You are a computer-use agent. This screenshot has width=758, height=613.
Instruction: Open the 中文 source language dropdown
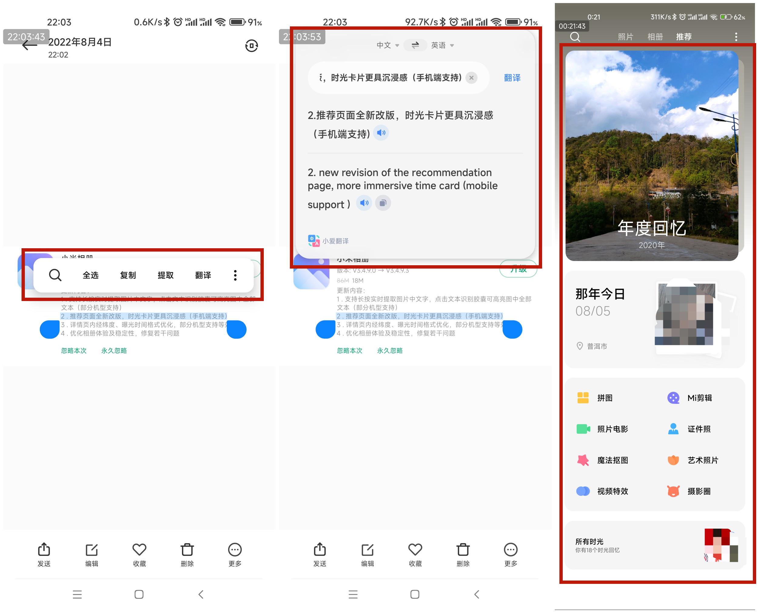click(x=387, y=45)
